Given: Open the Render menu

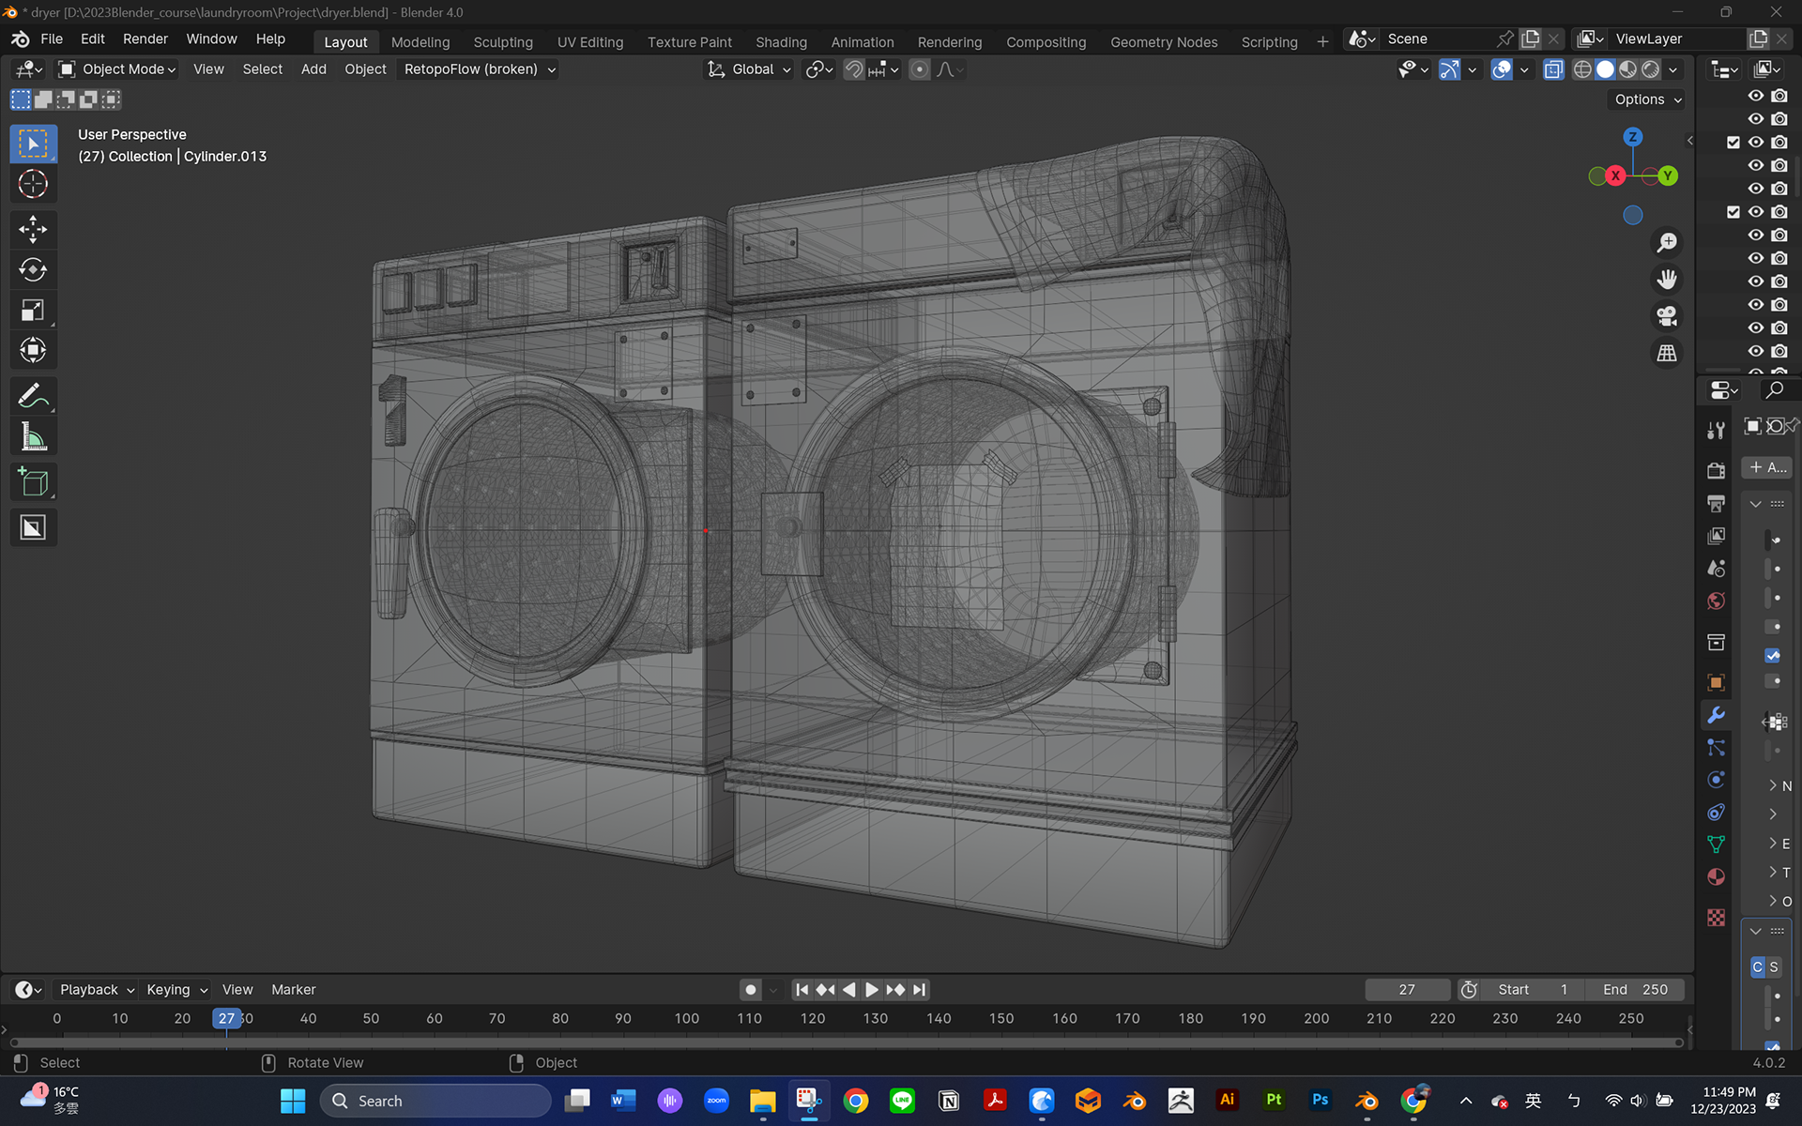Looking at the screenshot, I should [x=145, y=38].
